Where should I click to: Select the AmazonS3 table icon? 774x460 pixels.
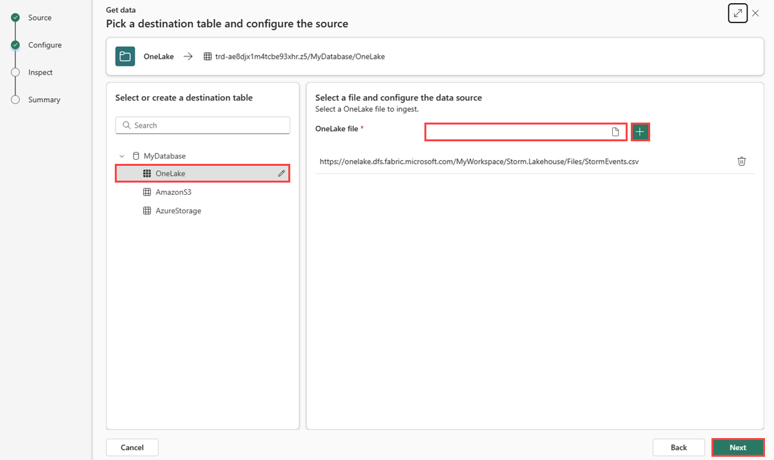[x=146, y=192]
